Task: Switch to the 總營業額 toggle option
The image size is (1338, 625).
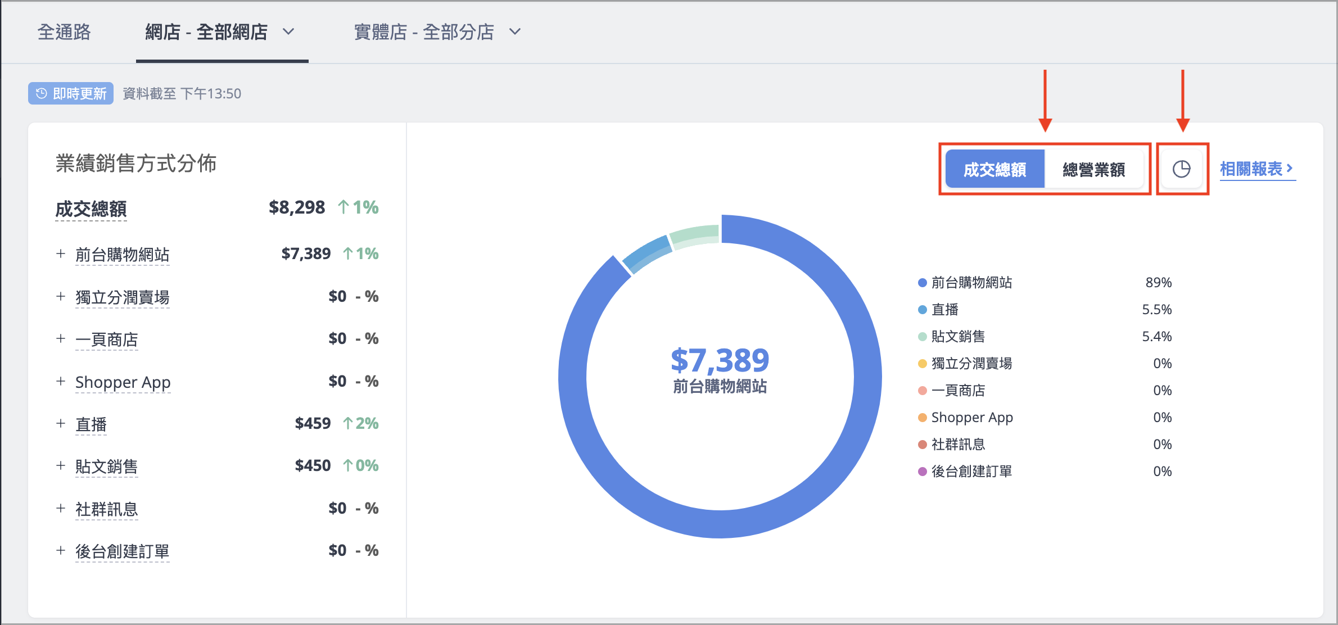Action: pyautogui.click(x=1094, y=169)
